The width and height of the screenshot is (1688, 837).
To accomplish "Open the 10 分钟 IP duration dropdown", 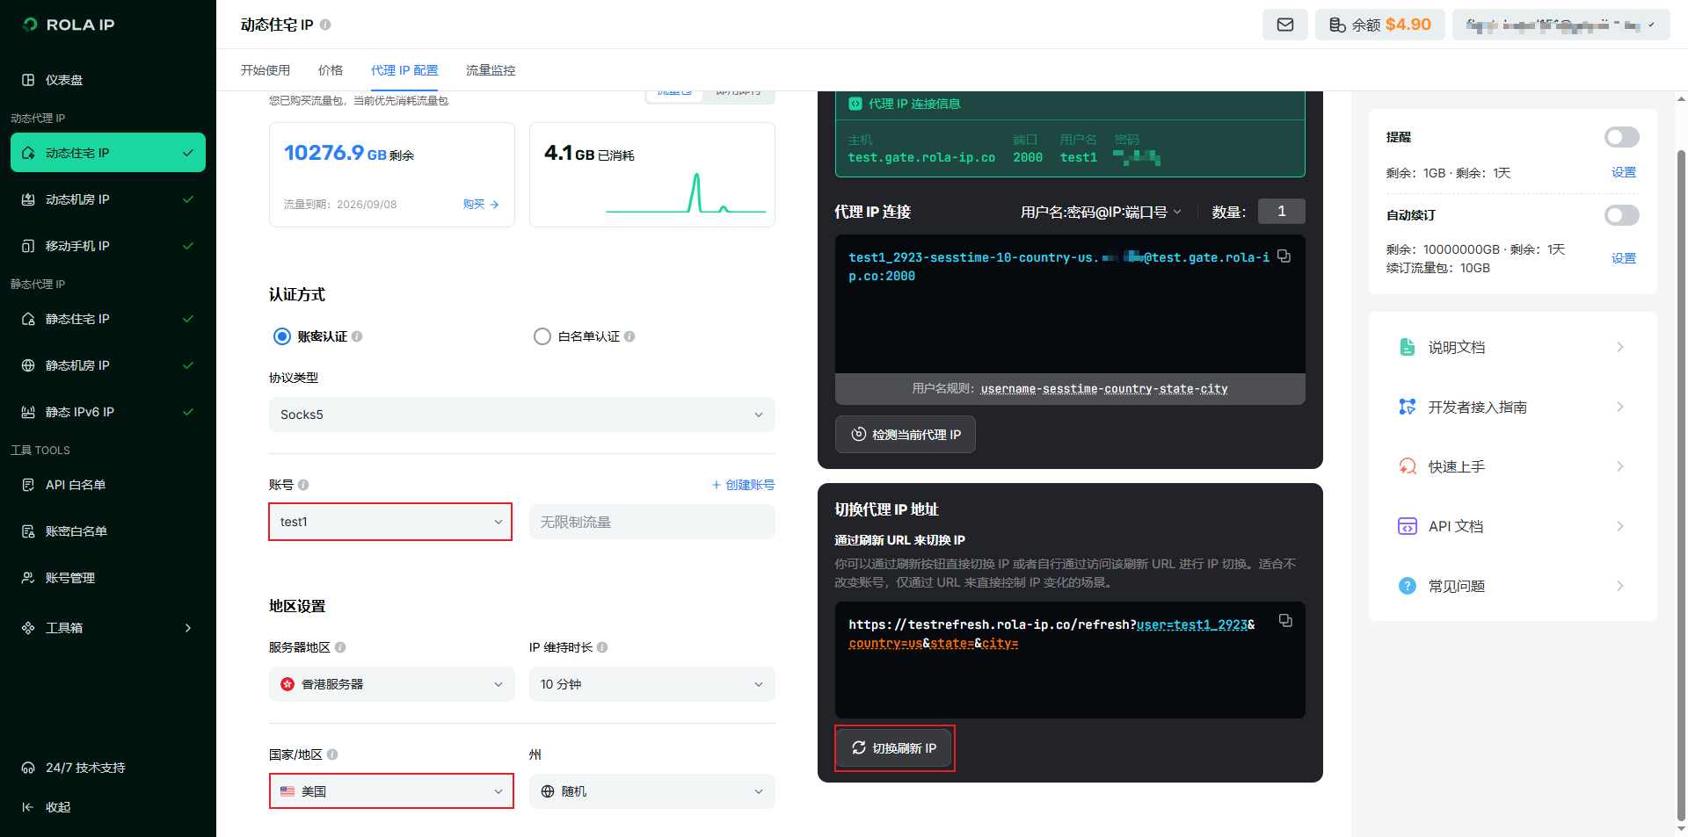I will click(x=651, y=684).
